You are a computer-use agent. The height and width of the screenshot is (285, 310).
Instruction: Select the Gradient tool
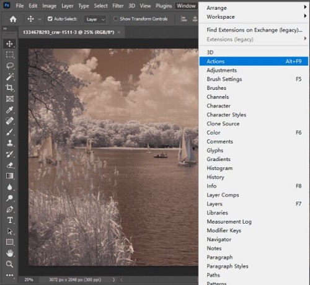(10, 176)
